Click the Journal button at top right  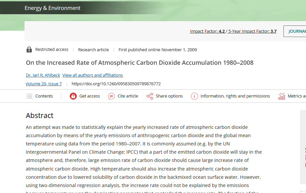coord(296,31)
